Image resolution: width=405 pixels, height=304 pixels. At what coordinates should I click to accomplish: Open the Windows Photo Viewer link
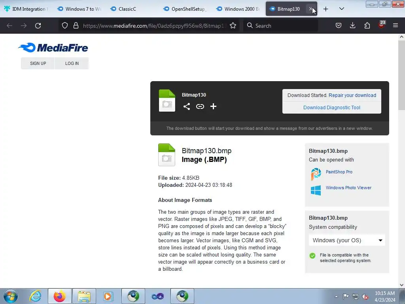pos(348,188)
